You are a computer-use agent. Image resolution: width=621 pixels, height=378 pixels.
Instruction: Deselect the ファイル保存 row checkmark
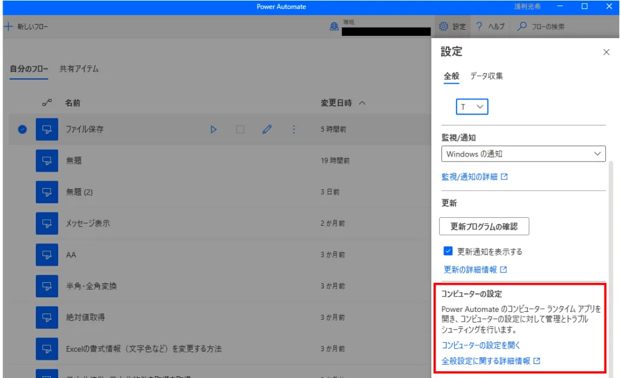[22, 129]
